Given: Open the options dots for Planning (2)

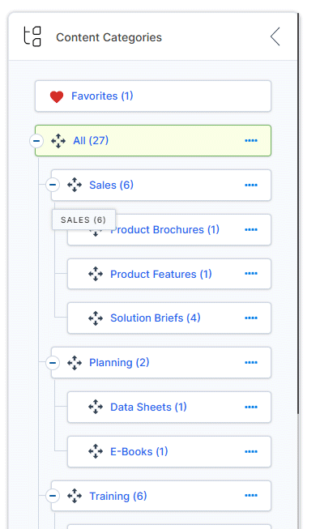Looking at the screenshot, I should 251,362.
